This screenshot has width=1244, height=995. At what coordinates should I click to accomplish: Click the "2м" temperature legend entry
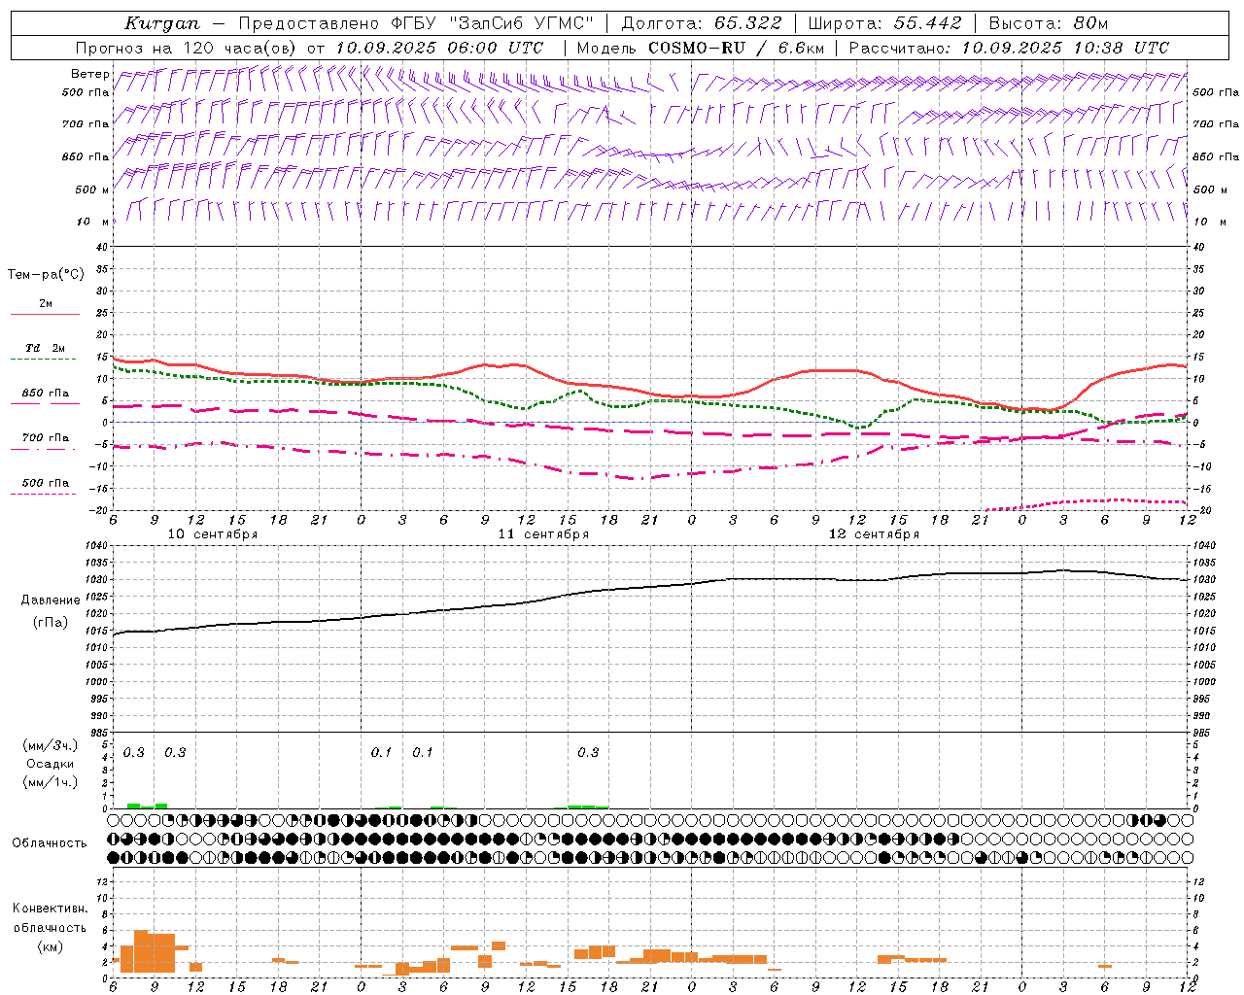pyautogui.click(x=46, y=304)
